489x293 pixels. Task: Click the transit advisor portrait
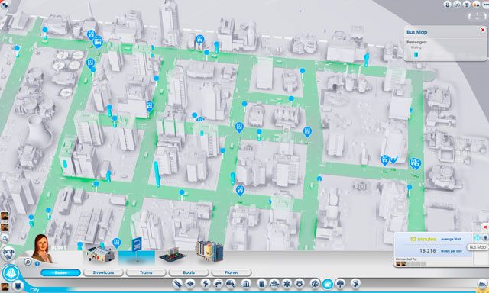[43, 249]
